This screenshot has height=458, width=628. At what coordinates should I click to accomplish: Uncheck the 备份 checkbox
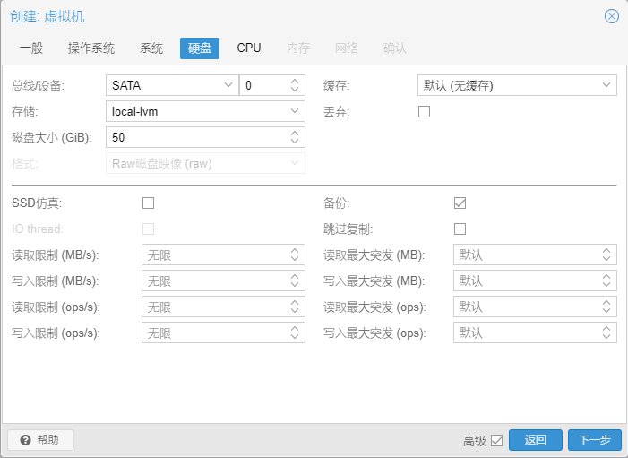(460, 203)
